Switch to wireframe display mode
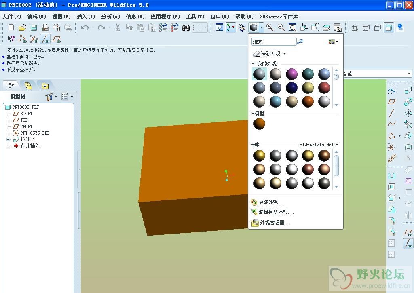Image resolution: width=414 pixels, height=293 pixels. coord(355,27)
